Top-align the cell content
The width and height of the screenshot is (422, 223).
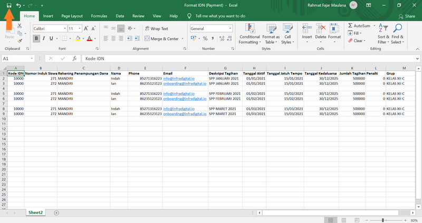106,28
